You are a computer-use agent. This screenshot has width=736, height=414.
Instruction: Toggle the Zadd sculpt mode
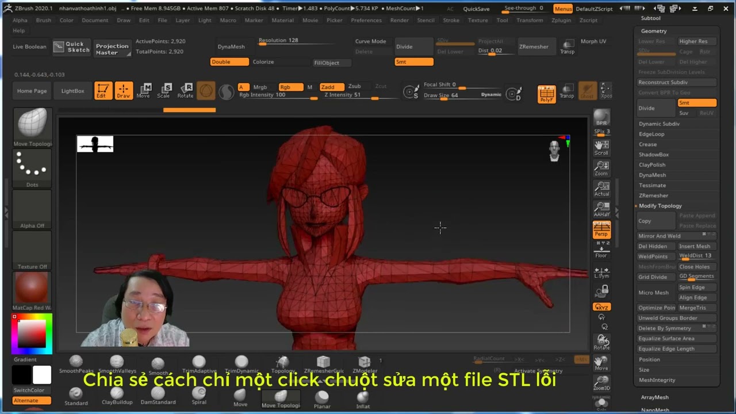pyautogui.click(x=331, y=87)
